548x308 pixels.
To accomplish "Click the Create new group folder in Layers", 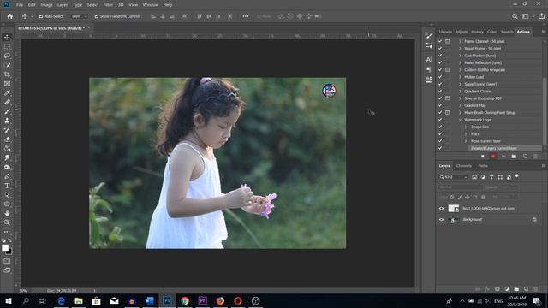I will pyautogui.click(x=516, y=289).
